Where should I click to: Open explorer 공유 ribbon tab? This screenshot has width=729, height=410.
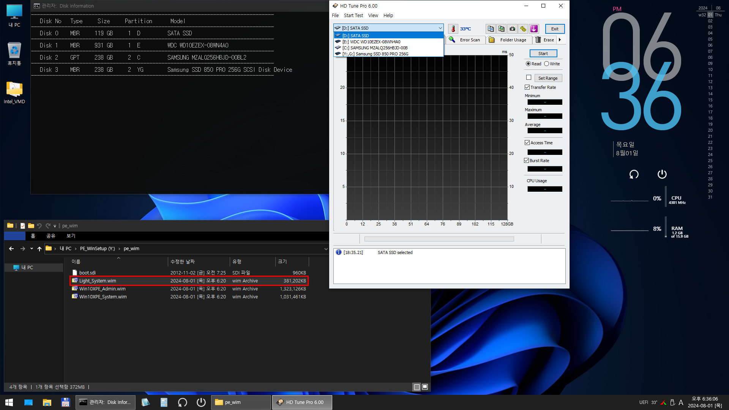(x=51, y=236)
